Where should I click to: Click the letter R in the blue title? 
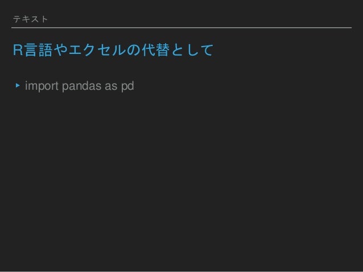[x=18, y=50]
